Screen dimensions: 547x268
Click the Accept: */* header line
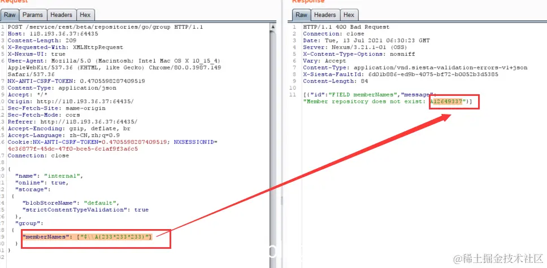(x=28, y=94)
